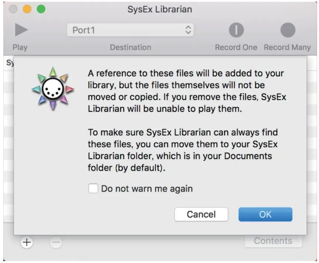Click the Cancel button in the dialog
This screenshot has height=263, width=319.
(201, 214)
